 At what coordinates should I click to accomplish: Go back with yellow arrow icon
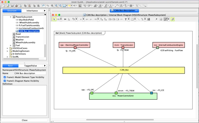click(x=69, y=6)
